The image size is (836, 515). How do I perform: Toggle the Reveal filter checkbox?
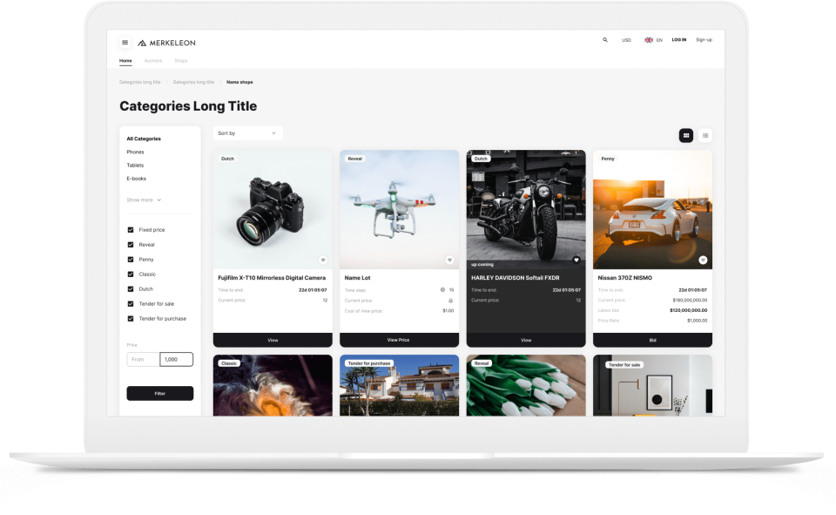coord(130,245)
